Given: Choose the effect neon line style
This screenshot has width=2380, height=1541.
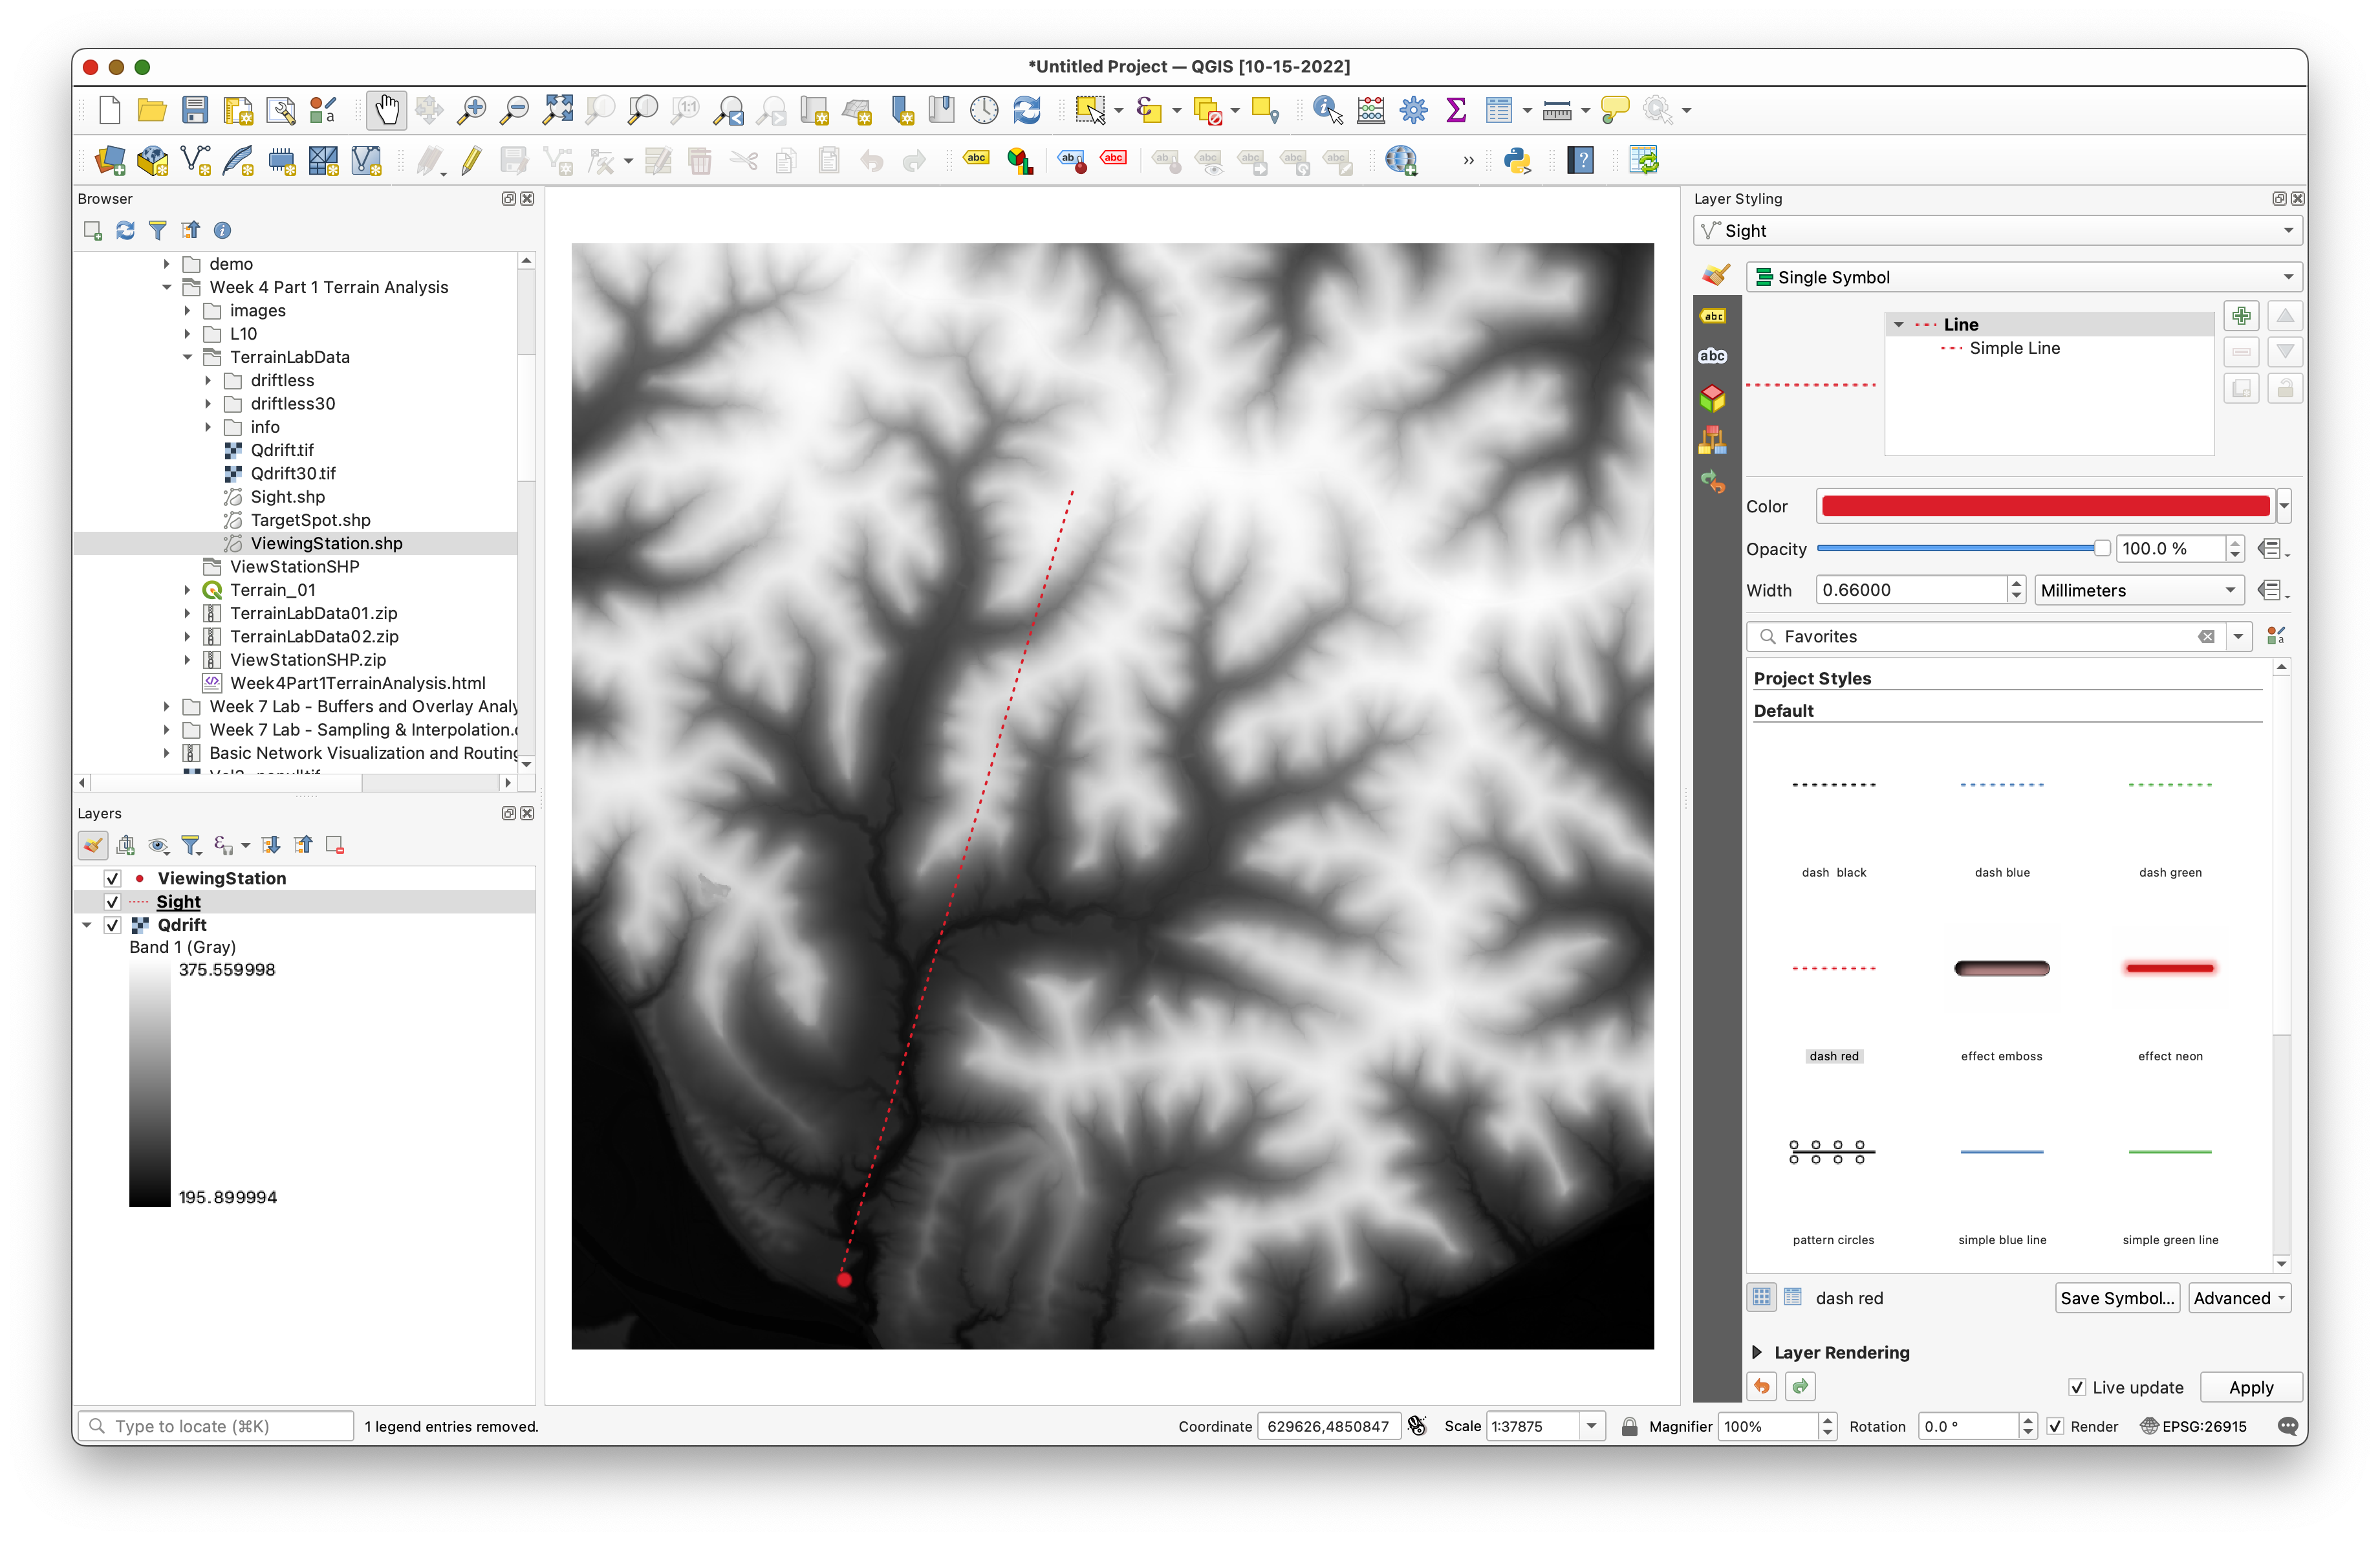Looking at the screenshot, I should [x=2169, y=969].
